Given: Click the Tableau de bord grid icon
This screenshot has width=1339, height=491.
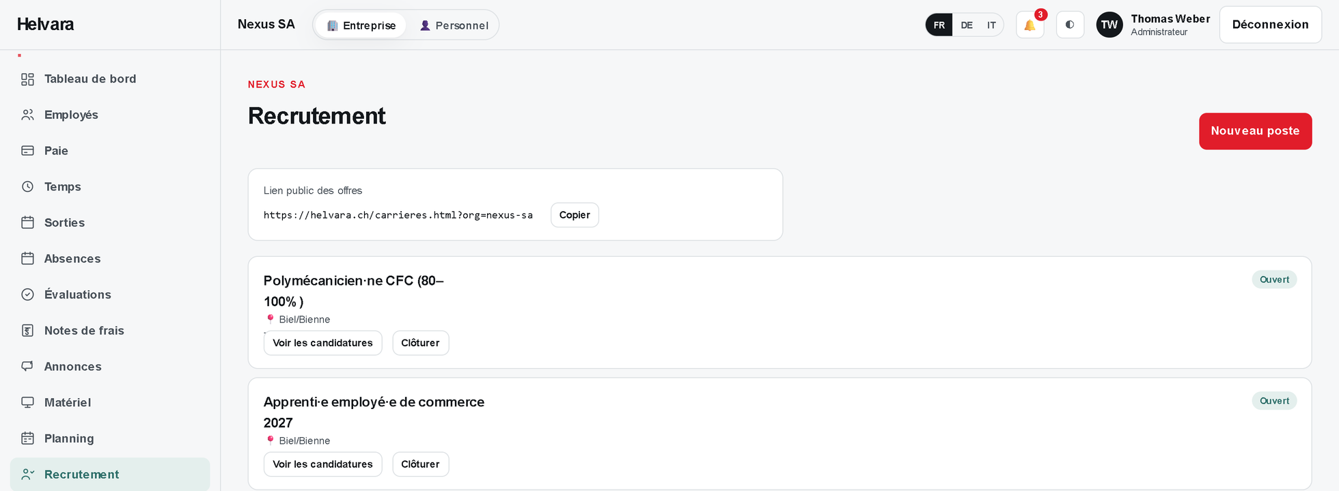Looking at the screenshot, I should [x=27, y=79].
